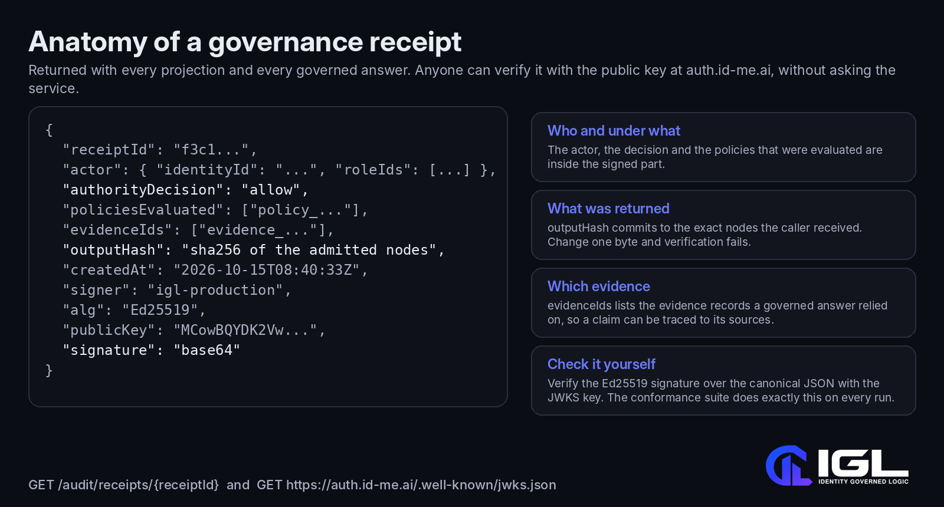Screen dimensions: 944x507
Task: Click the publicKey value in JSON
Action: pyautogui.click(x=250, y=330)
